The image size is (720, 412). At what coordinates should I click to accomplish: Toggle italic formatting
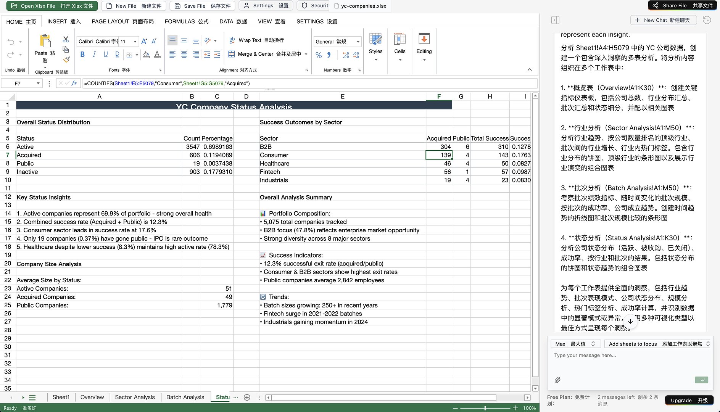coord(94,55)
